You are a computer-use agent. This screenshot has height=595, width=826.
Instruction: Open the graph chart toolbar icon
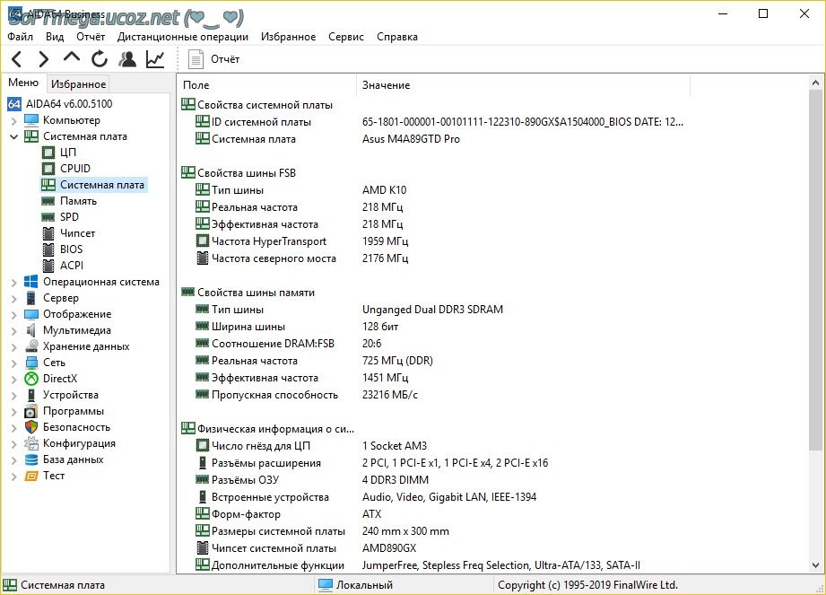pyautogui.click(x=155, y=59)
